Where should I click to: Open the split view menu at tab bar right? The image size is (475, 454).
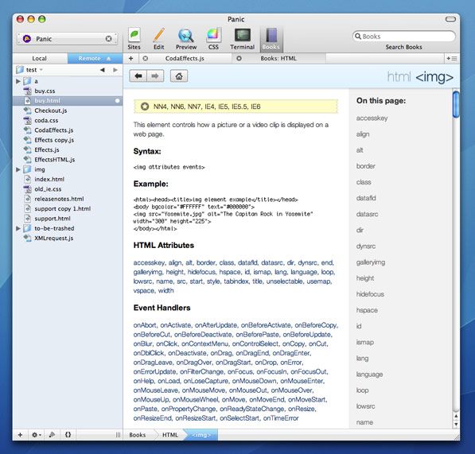point(452,58)
